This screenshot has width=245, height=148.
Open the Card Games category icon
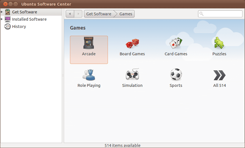pyautogui.click(x=176, y=43)
